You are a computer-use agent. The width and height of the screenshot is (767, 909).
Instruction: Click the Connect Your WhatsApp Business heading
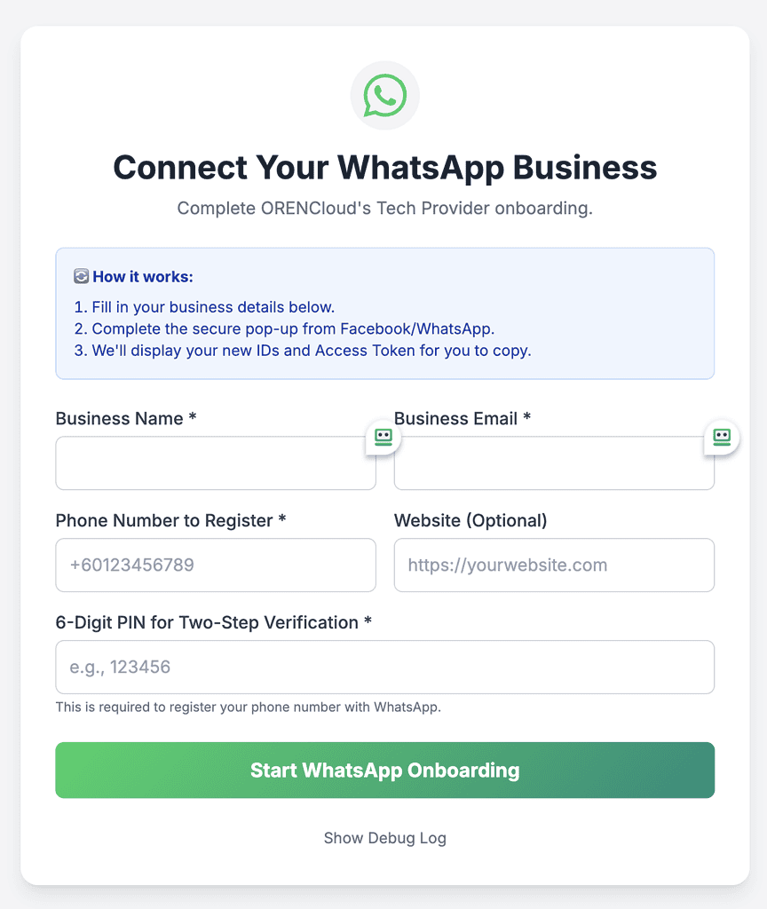[x=385, y=168]
